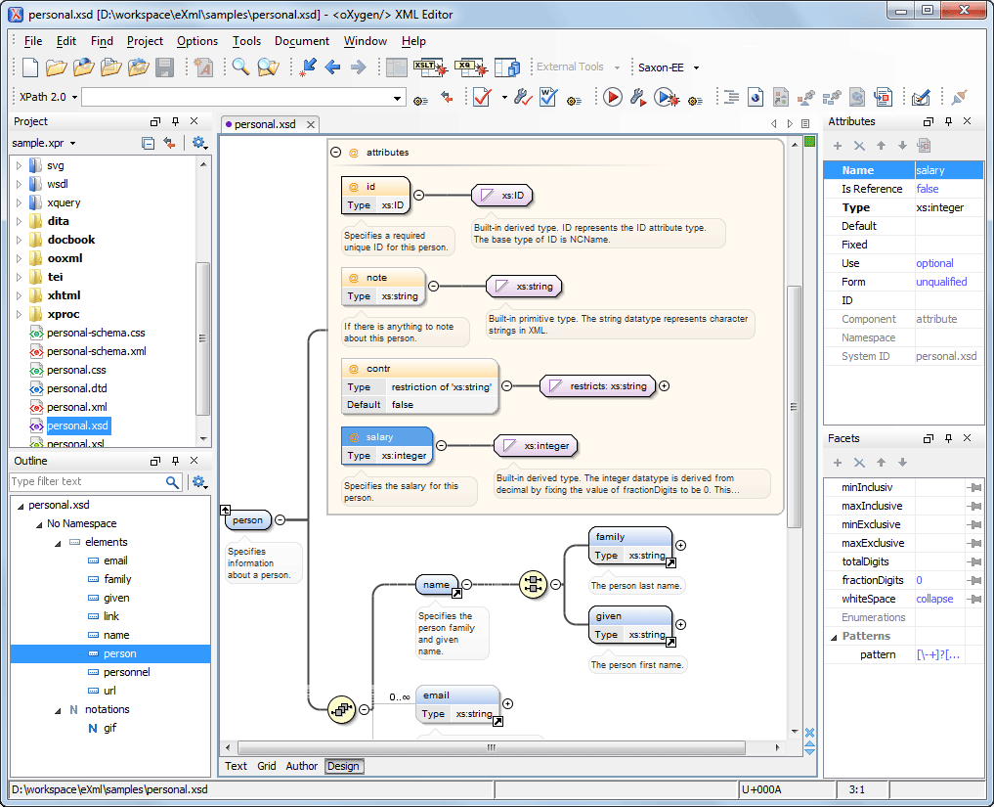Viewport: 994px width, 807px height.
Task: Pin the Attributes panel
Action: pos(948,121)
